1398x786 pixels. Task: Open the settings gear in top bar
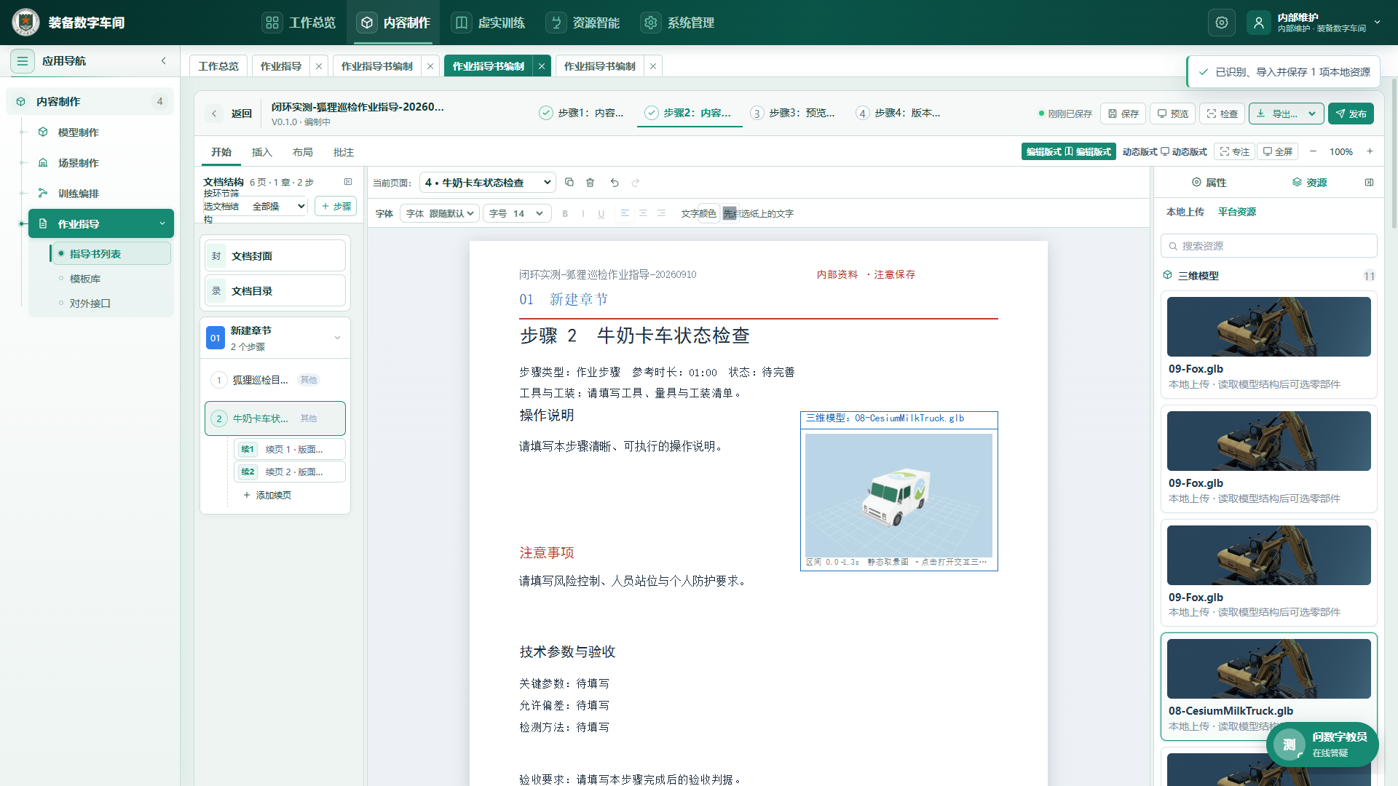point(1222,23)
